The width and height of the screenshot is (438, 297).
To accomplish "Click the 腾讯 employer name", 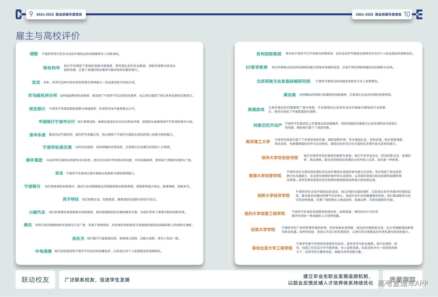I will pyautogui.click(x=28, y=225).
